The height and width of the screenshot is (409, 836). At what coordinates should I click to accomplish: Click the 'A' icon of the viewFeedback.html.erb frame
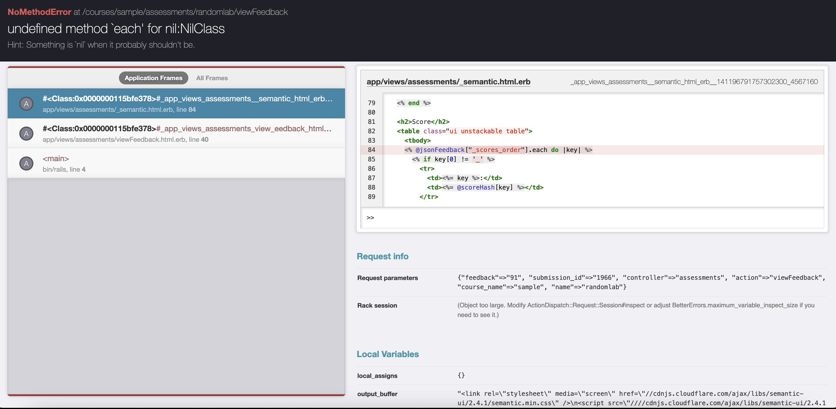click(x=26, y=134)
